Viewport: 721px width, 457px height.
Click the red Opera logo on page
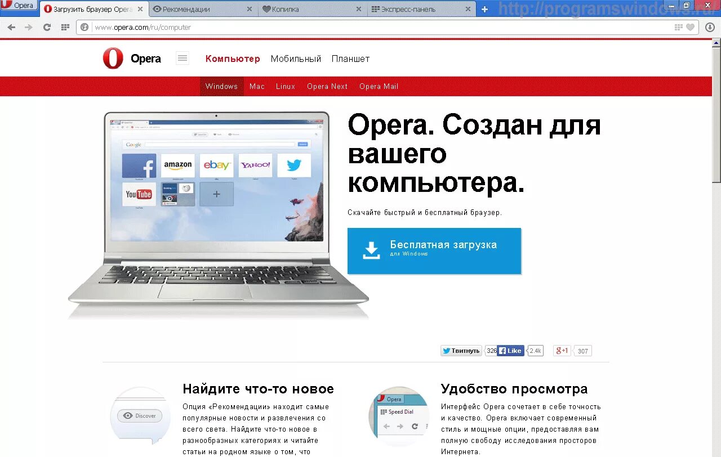coord(113,59)
